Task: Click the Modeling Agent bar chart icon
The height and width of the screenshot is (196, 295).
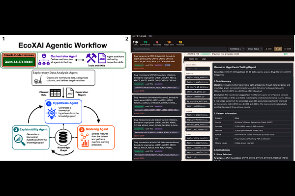Action: point(85,143)
